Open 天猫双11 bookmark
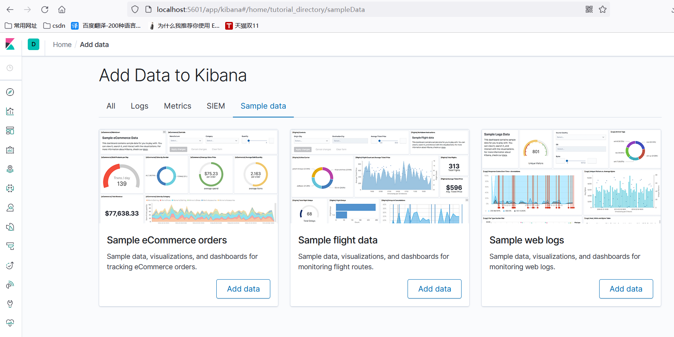 (242, 26)
